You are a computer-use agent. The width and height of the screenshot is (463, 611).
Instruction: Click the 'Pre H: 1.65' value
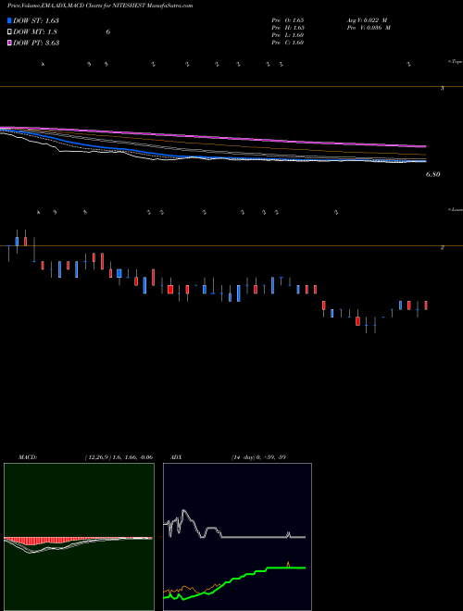[288, 28]
